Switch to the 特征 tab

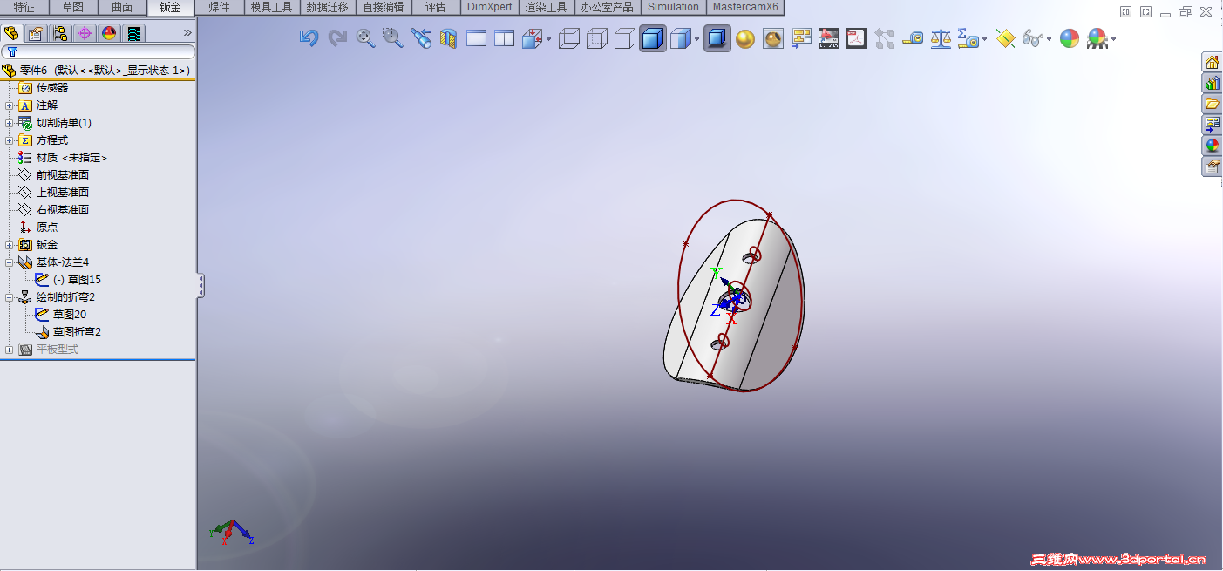(x=24, y=7)
